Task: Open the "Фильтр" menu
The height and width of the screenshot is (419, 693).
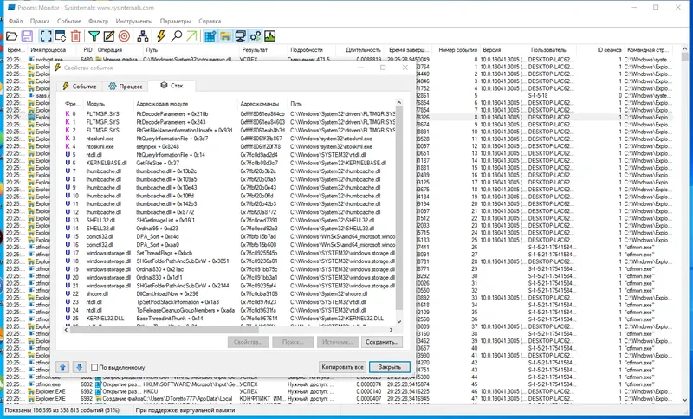Action: [x=98, y=19]
